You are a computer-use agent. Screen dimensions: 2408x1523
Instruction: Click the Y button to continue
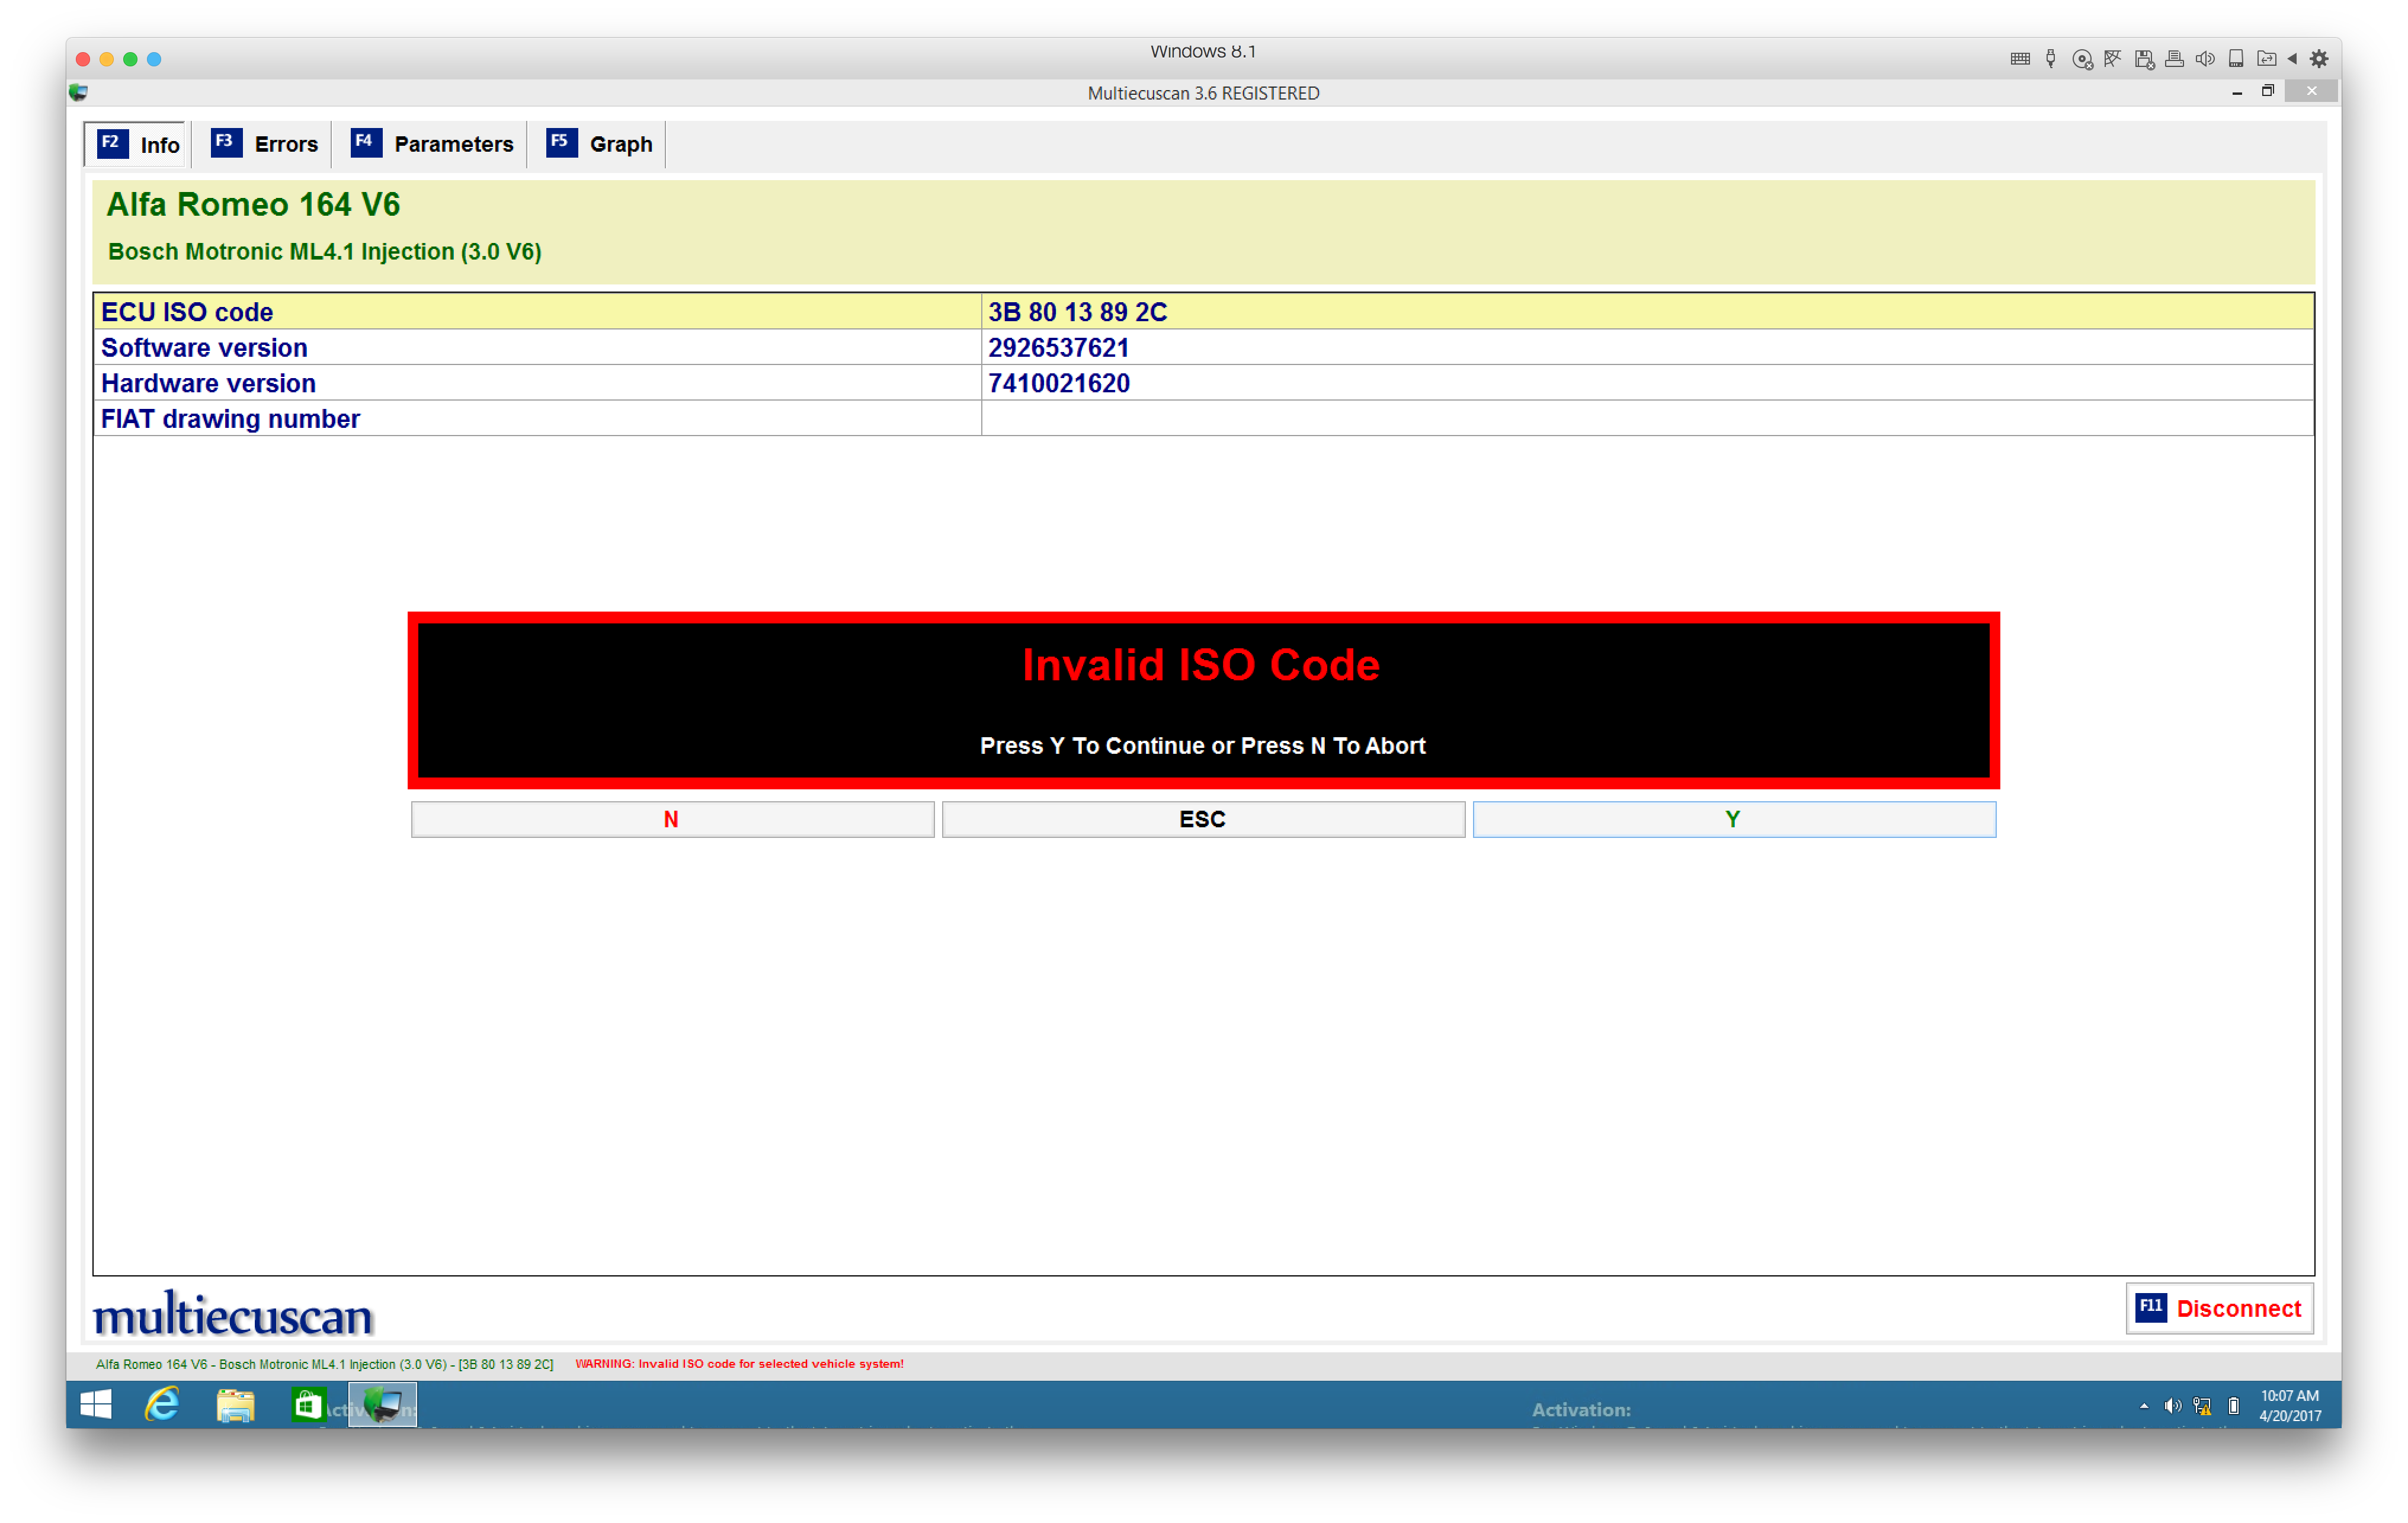click(1734, 819)
